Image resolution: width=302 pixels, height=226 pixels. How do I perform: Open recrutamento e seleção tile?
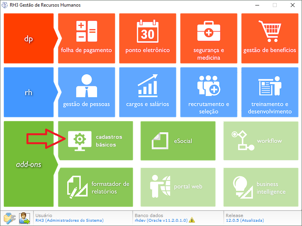(x=209, y=92)
